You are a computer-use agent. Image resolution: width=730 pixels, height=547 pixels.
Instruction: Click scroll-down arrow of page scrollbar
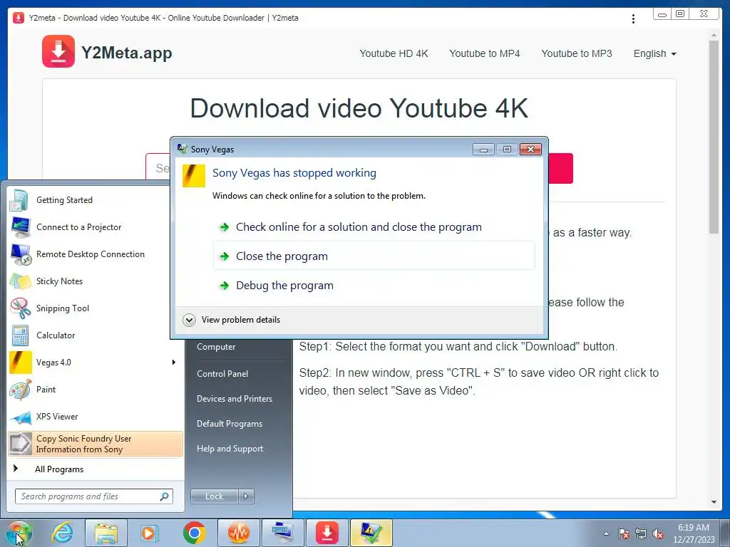(714, 502)
